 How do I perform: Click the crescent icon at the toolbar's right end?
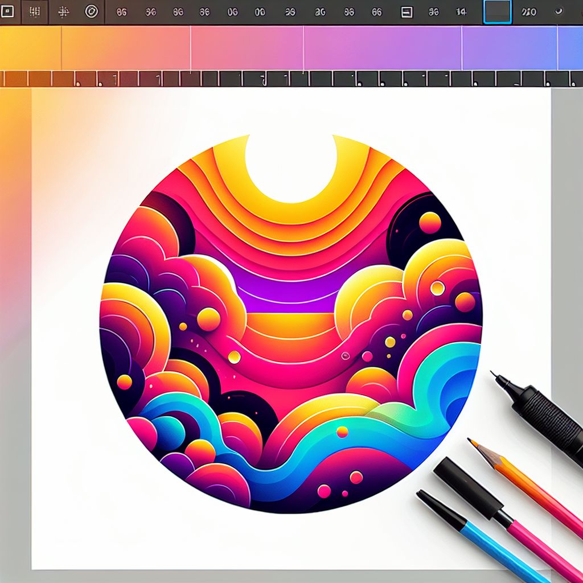click(x=559, y=11)
